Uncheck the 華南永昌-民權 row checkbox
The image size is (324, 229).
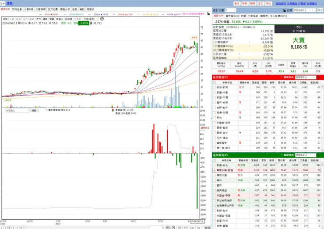[x=214, y=170]
